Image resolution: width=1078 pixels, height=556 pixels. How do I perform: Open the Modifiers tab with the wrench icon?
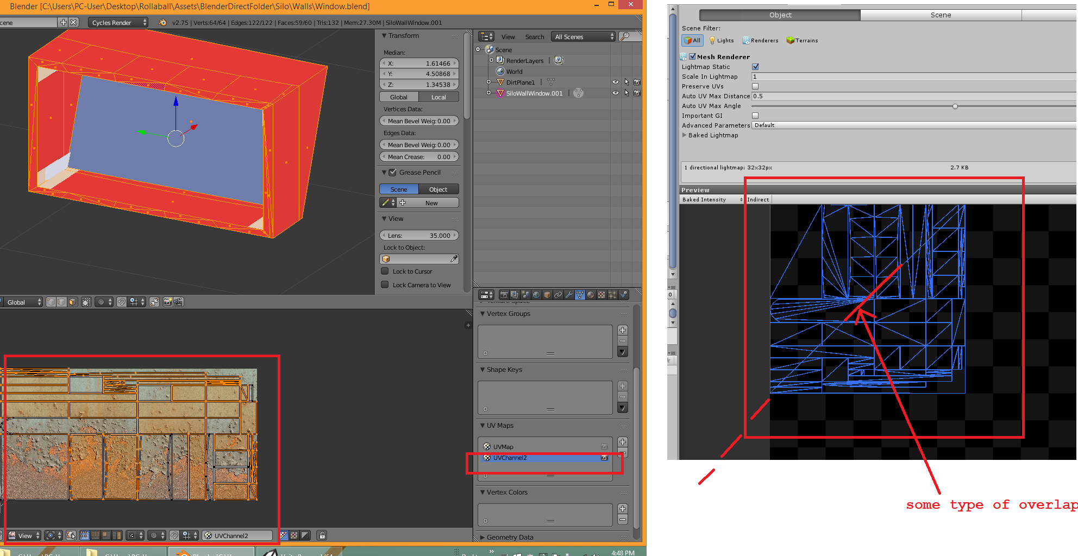(569, 295)
